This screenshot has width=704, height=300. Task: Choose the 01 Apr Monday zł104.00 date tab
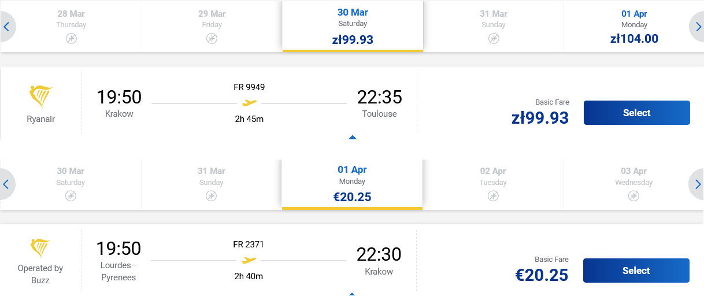tap(634, 27)
